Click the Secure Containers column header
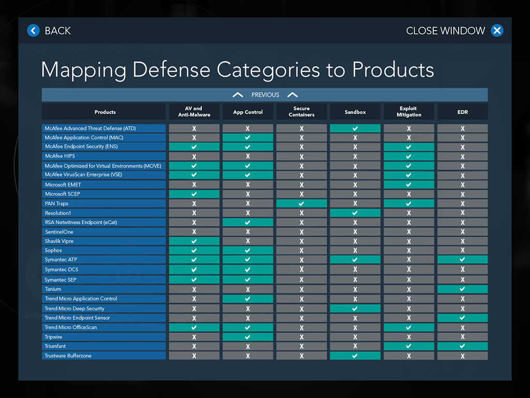530x398 pixels. point(302,112)
